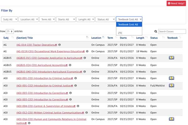Open the Location: All filter dropdown
The height and width of the screenshot is (125, 188).
(29, 19)
